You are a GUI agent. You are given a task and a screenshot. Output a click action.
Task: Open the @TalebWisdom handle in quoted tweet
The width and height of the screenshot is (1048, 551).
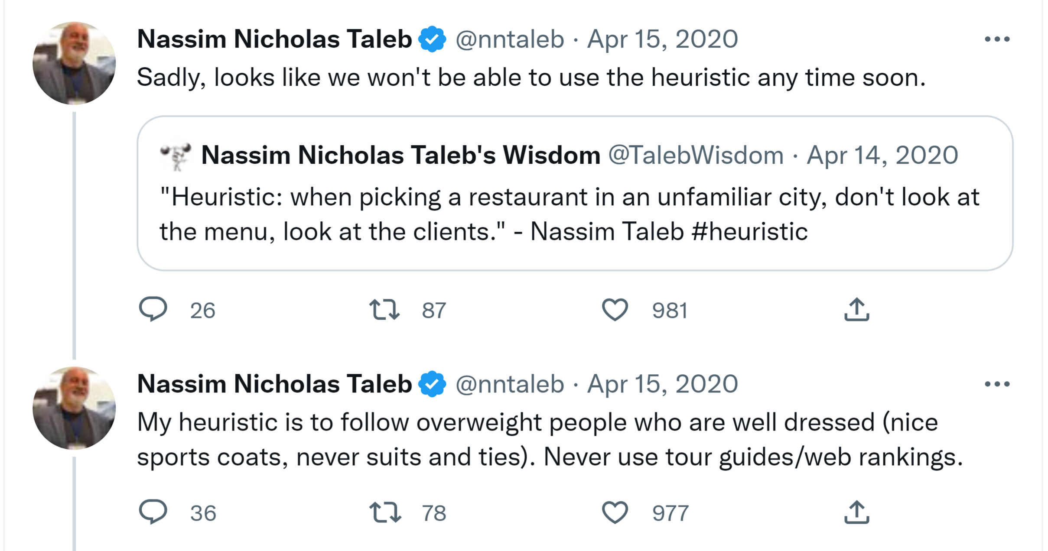tap(696, 155)
